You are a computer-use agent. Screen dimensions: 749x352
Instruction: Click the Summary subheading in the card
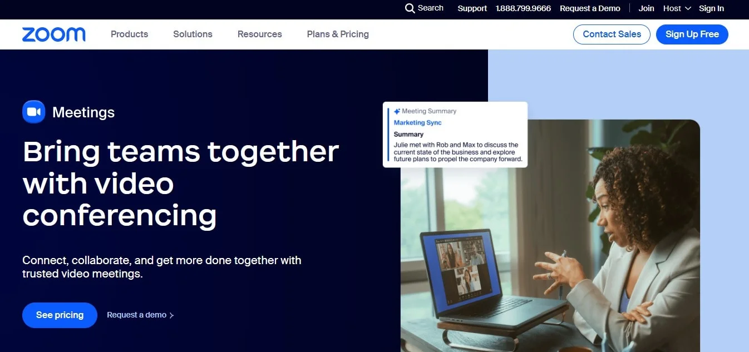point(408,134)
